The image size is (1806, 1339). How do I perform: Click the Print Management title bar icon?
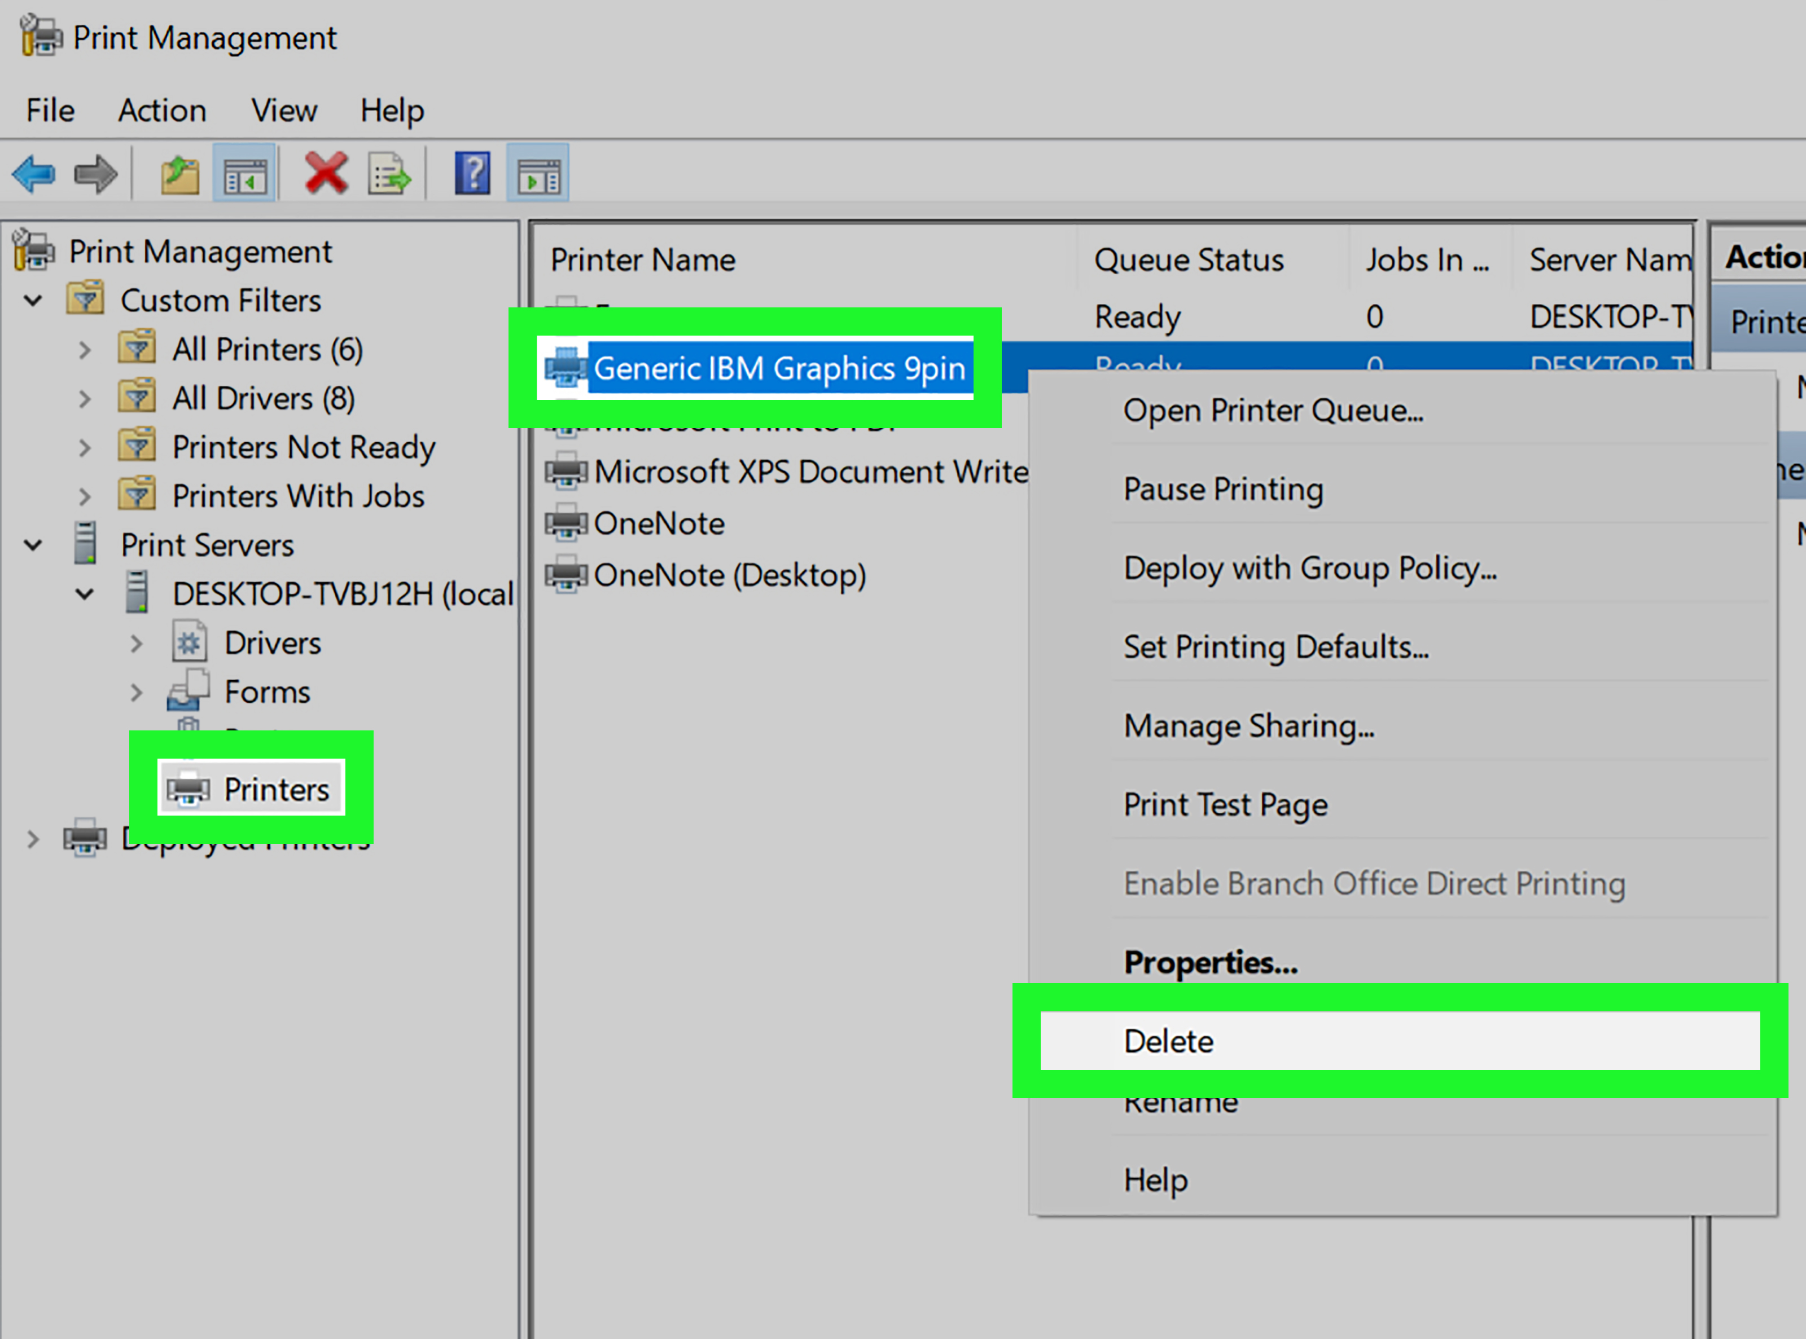tap(41, 37)
